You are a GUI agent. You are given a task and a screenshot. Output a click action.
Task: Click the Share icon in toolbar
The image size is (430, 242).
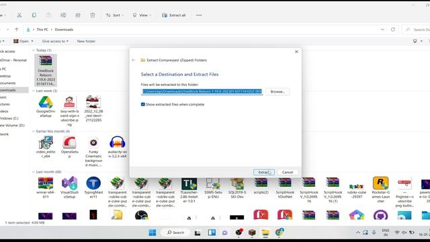pos(78,15)
